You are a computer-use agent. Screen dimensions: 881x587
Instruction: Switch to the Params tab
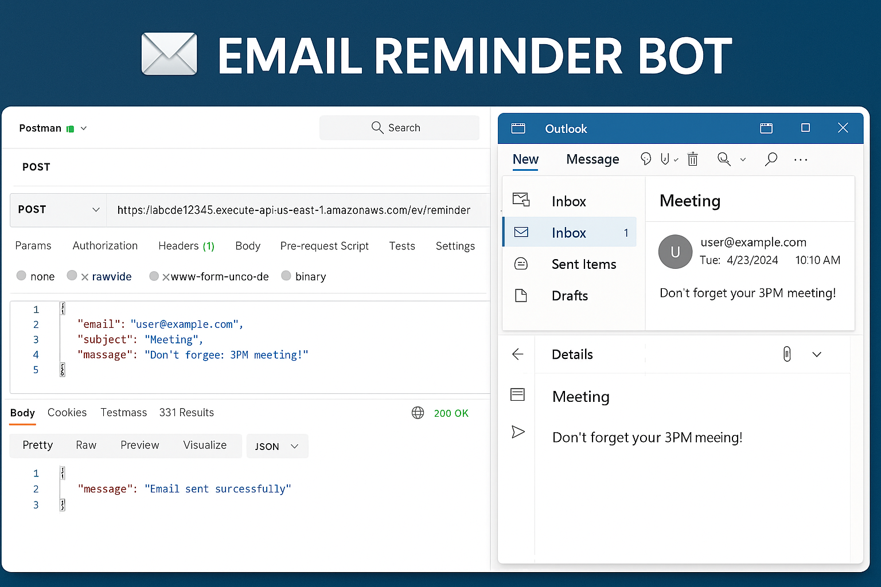[x=33, y=245]
